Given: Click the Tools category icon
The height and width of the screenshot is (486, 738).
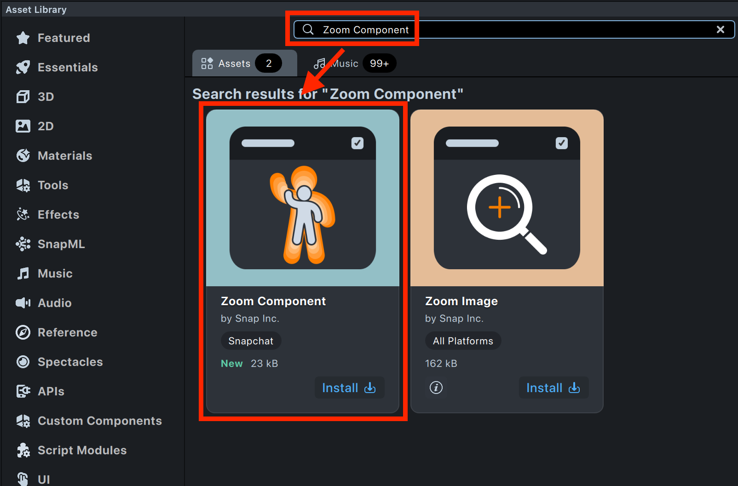Looking at the screenshot, I should (23, 185).
